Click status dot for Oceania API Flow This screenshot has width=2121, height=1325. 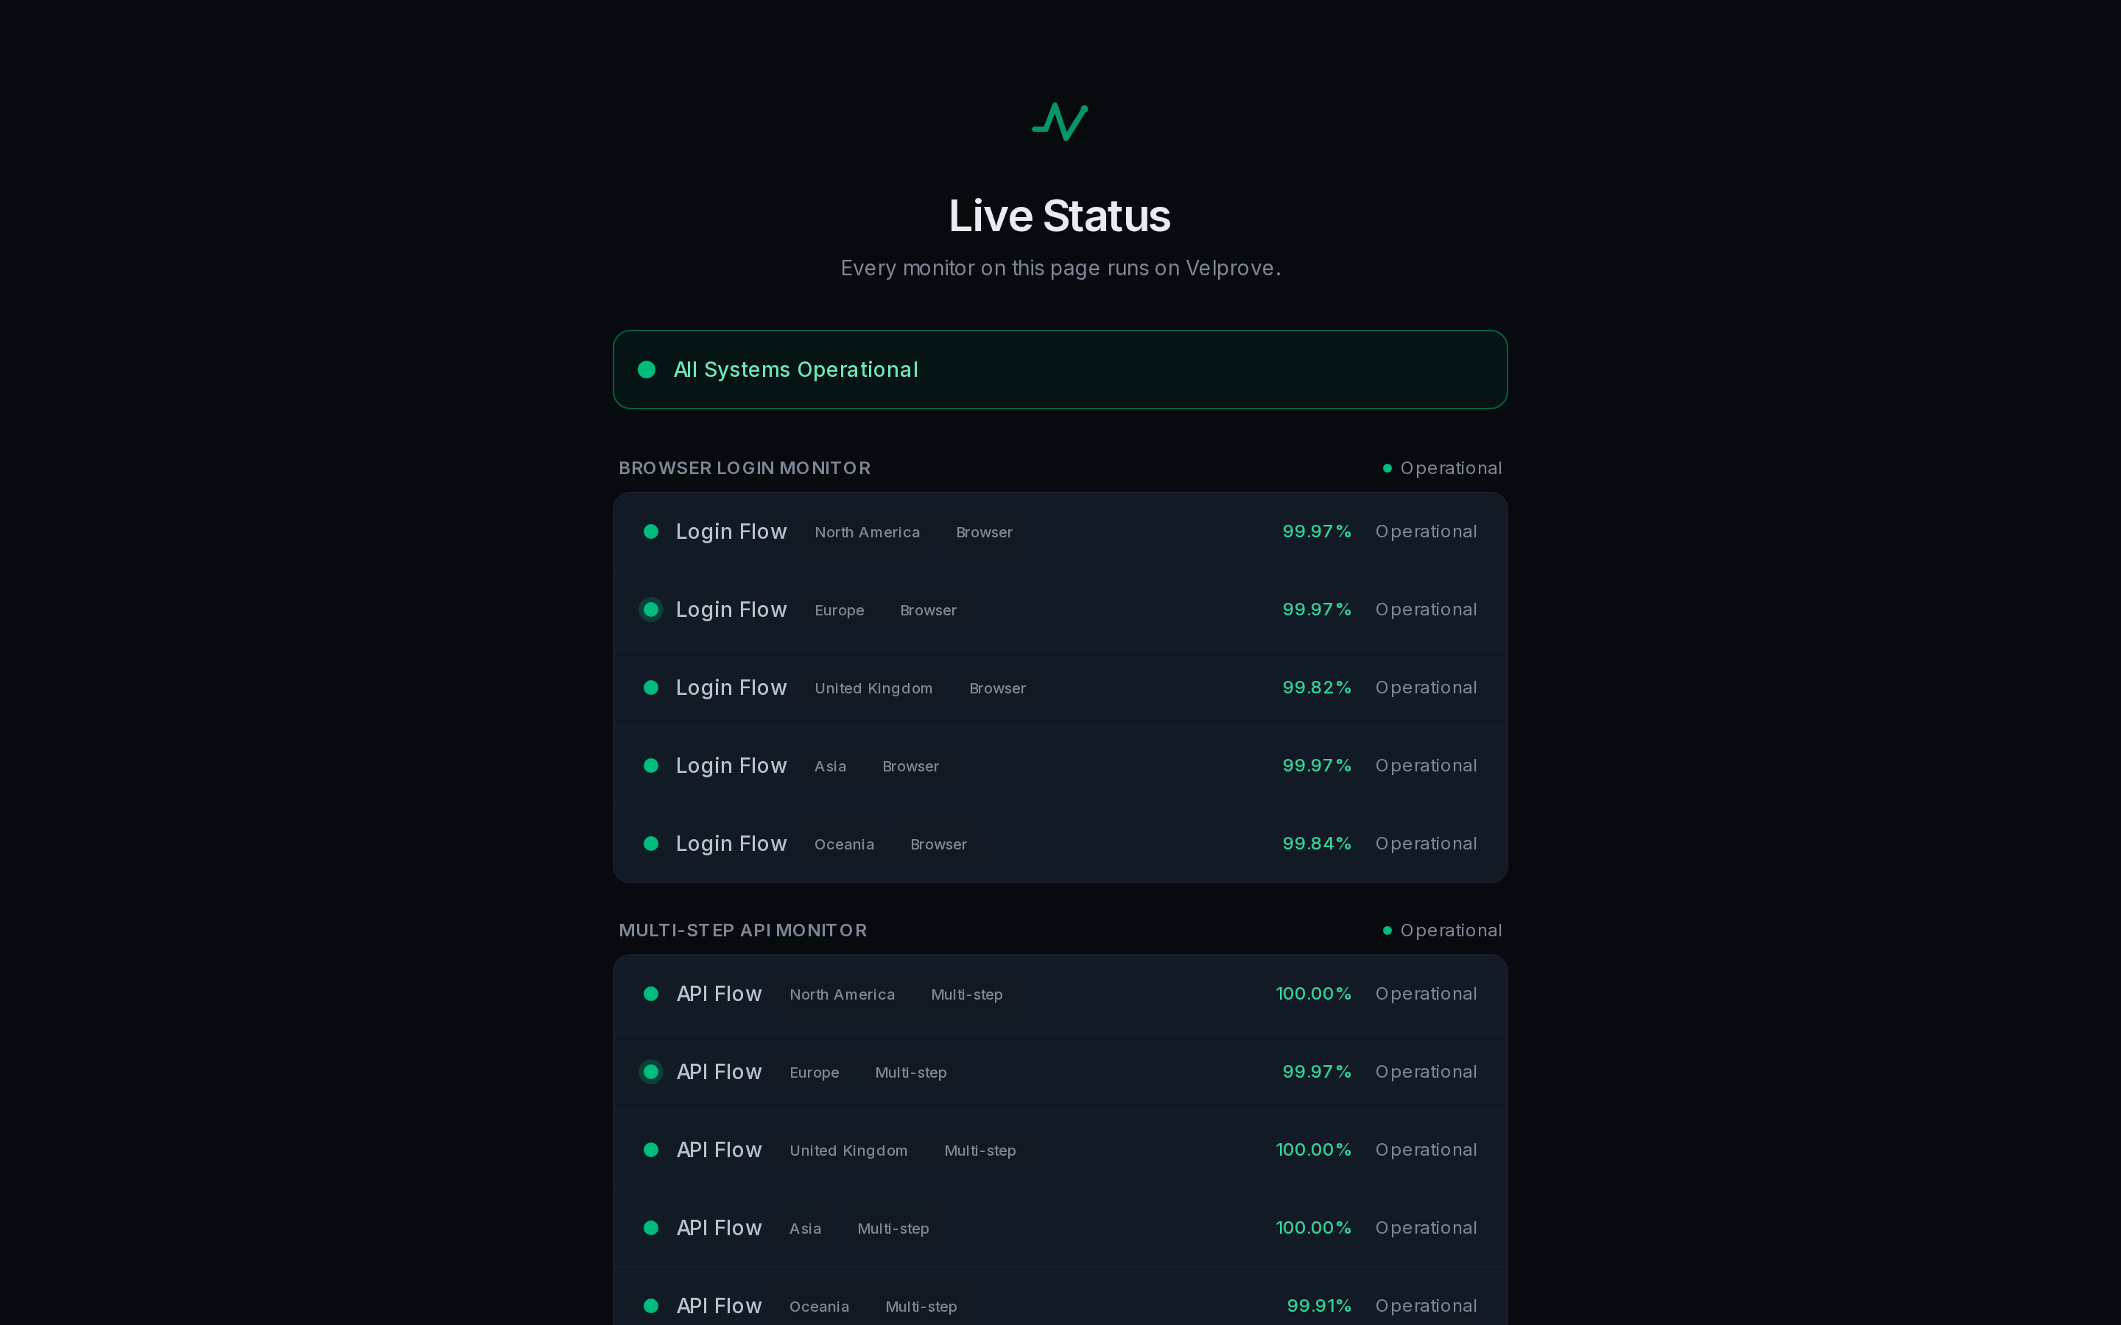tap(651, 1305)
